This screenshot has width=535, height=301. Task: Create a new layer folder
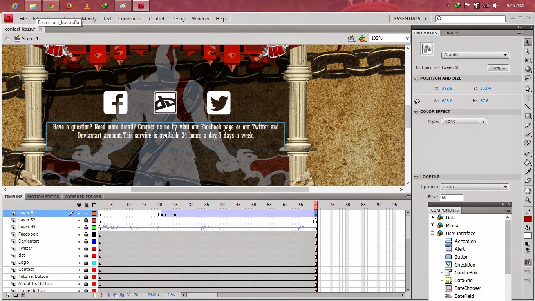16,295
